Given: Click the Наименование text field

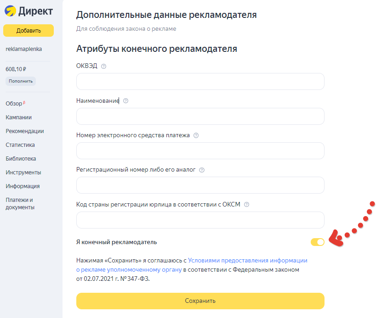Looking at the screenshot, I should 200,117.
